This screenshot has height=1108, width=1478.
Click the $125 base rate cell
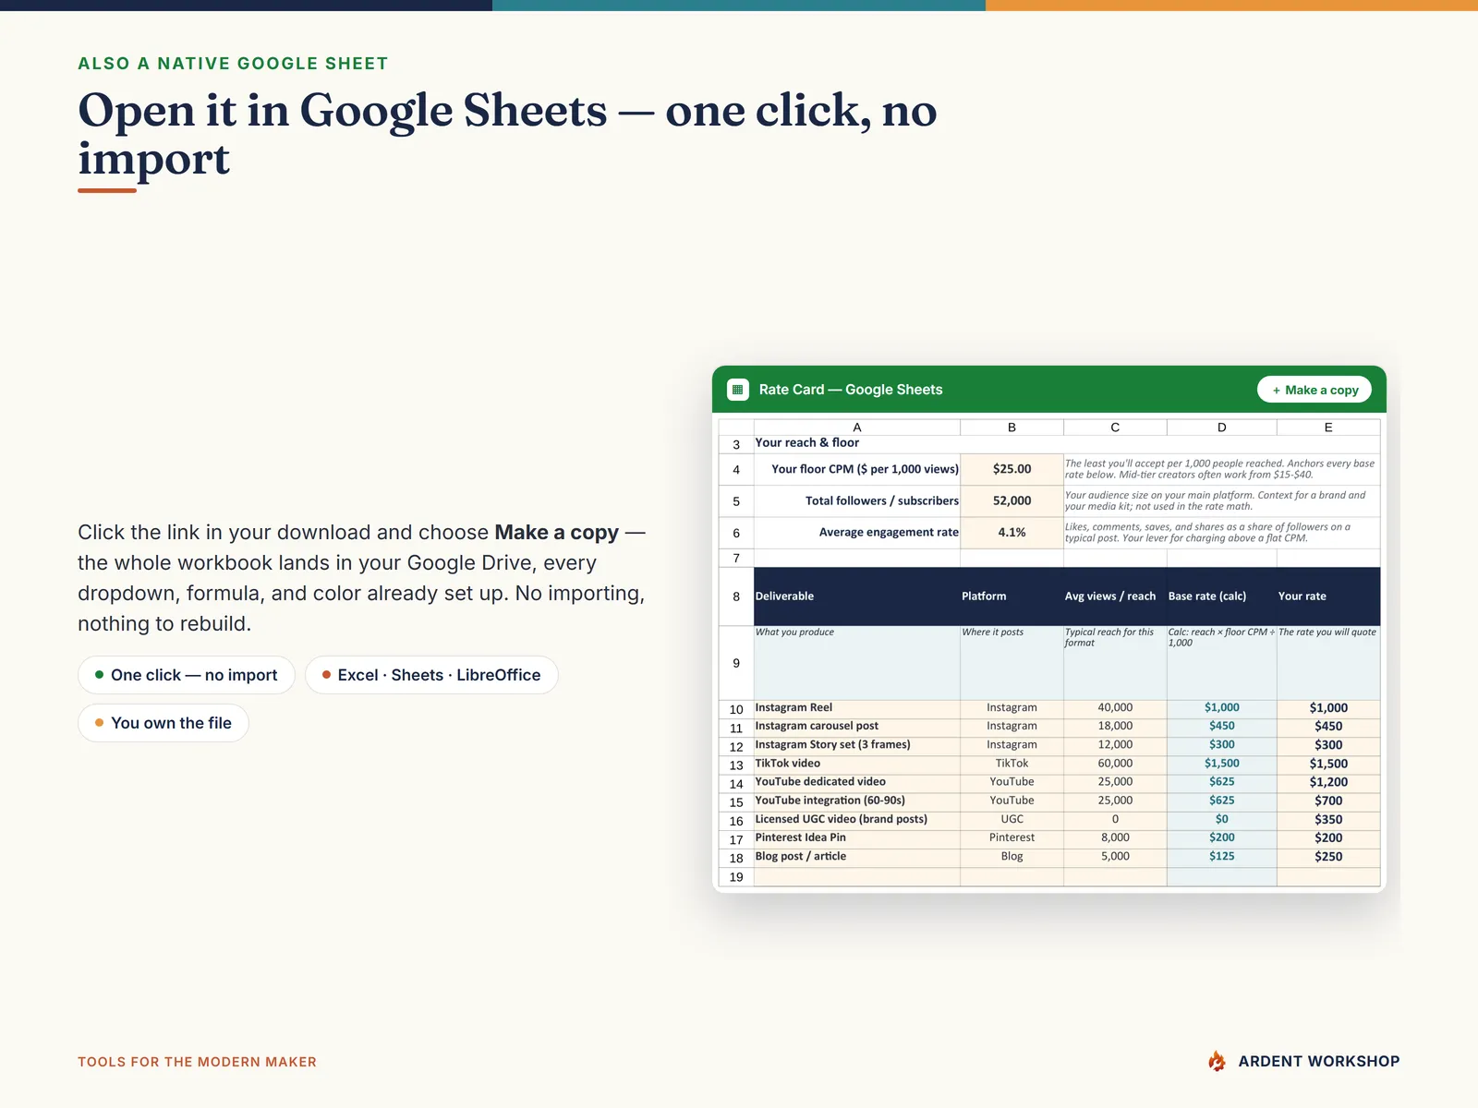coord(1221,857)
